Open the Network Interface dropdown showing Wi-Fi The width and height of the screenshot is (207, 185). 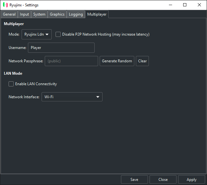pyautogui.click(x=72, y=97)
